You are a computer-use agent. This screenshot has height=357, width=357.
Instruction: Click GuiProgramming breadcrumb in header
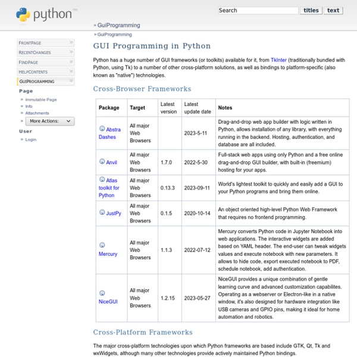point(118,25)
